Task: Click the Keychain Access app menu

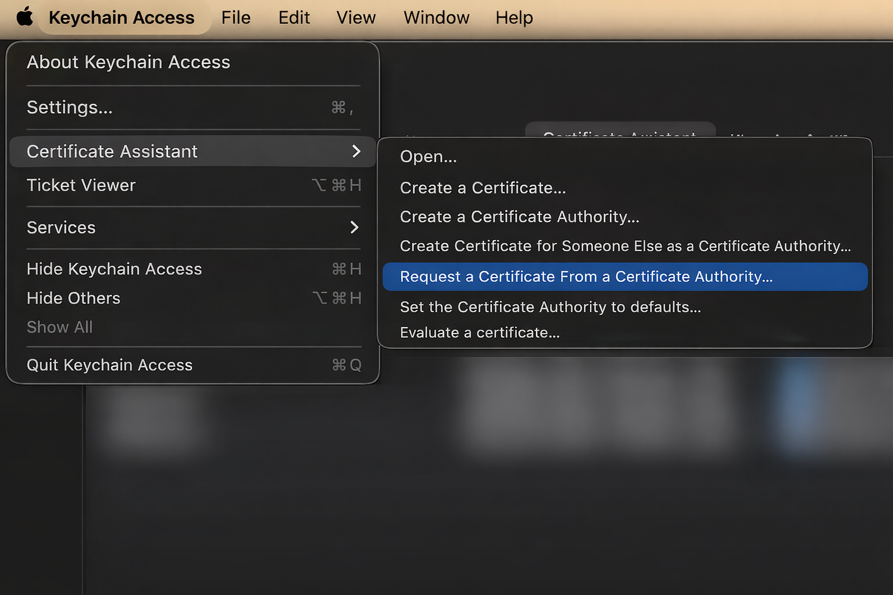Action: click(x=122, y=17)
